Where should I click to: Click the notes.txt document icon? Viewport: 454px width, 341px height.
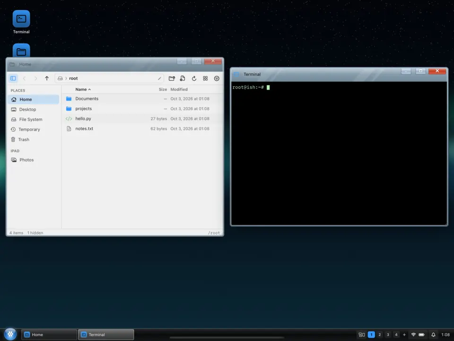(x=69, y=128)
